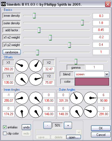Image resolution: width=112 pixels, height=141 pixels.
Task: Click the Y1 offset value 135.00
Action: coord(8,83)
